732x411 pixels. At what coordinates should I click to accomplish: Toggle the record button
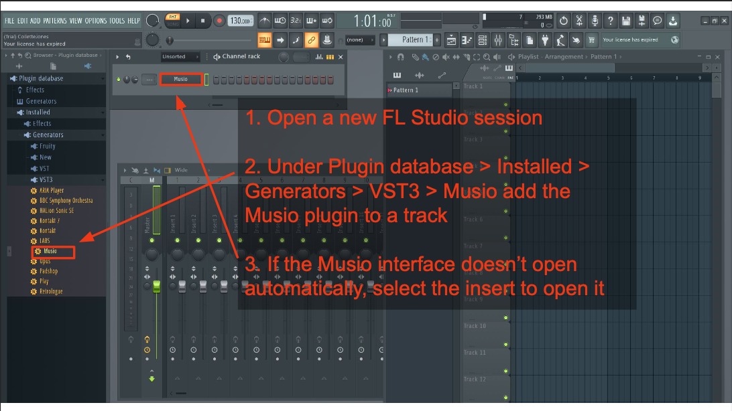click(219, 21)
